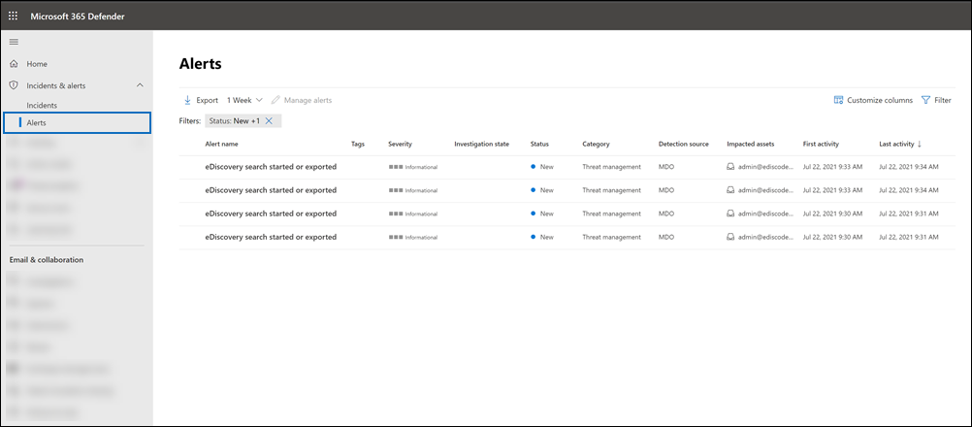Viewport: 972px width, 427px height.
Task: Select Incidents in the sidebar
Action: (42, 105)
